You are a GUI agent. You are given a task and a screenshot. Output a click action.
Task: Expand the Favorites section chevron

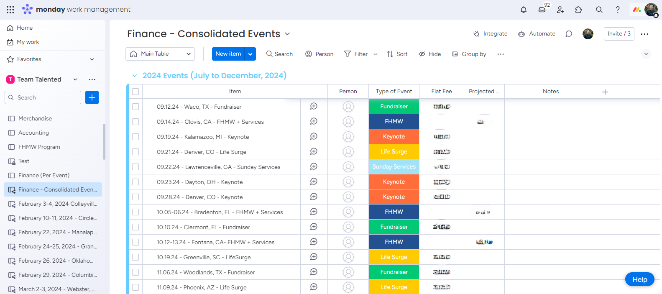(92, 59)
